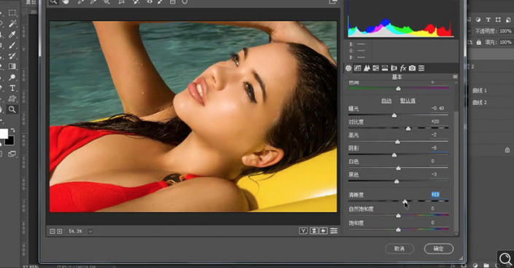
Task: Open the zoom level 54.3% dropdown
Action: coord(90,232)
